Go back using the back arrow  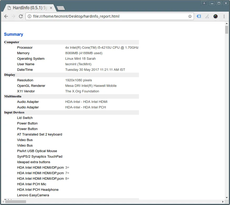6,16
